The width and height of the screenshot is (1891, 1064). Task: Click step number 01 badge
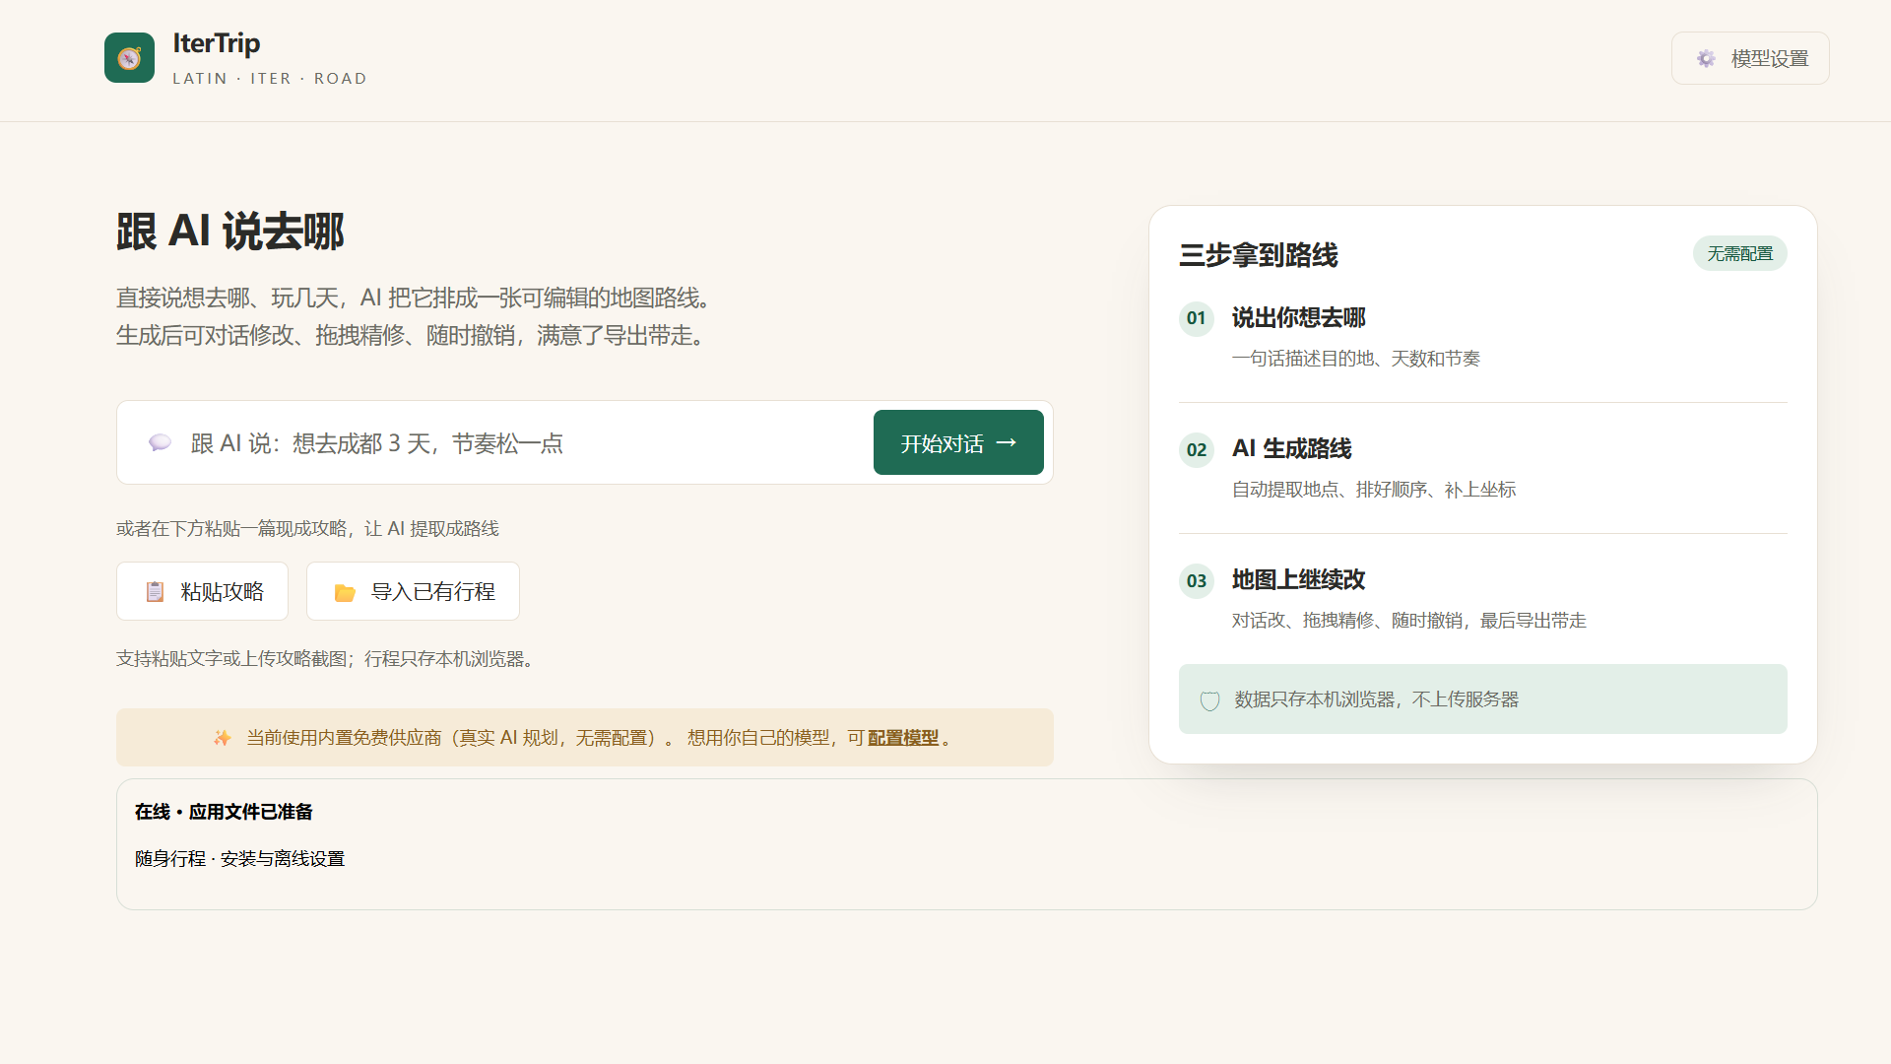tap(1197, 318)
